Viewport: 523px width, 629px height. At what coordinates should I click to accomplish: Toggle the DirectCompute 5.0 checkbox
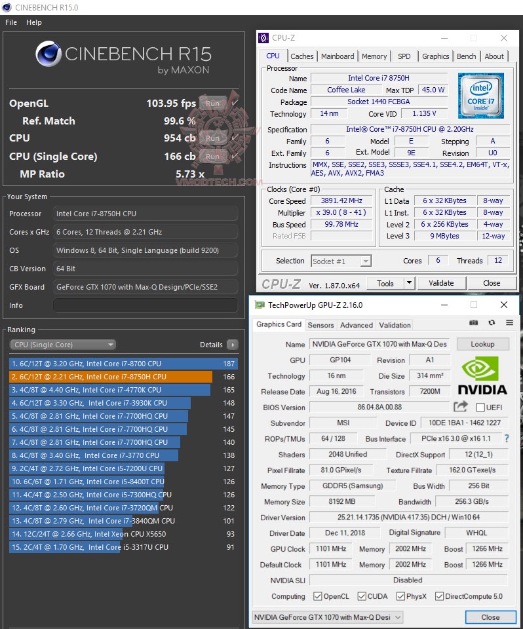[439, 596]
